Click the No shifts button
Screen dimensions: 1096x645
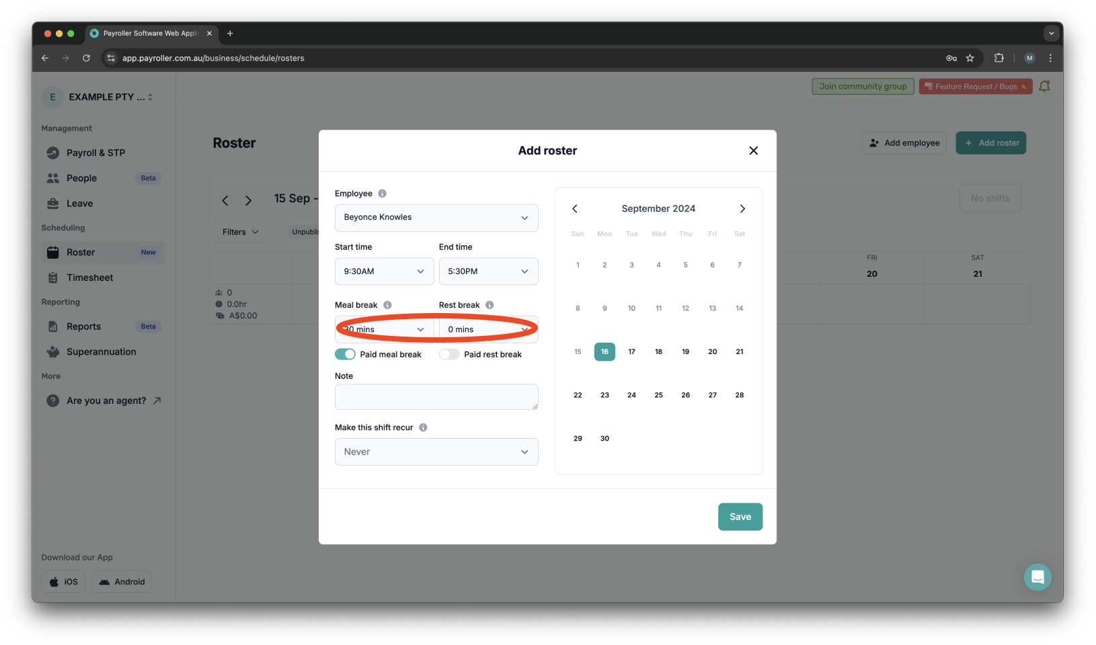tap(990, 198)
